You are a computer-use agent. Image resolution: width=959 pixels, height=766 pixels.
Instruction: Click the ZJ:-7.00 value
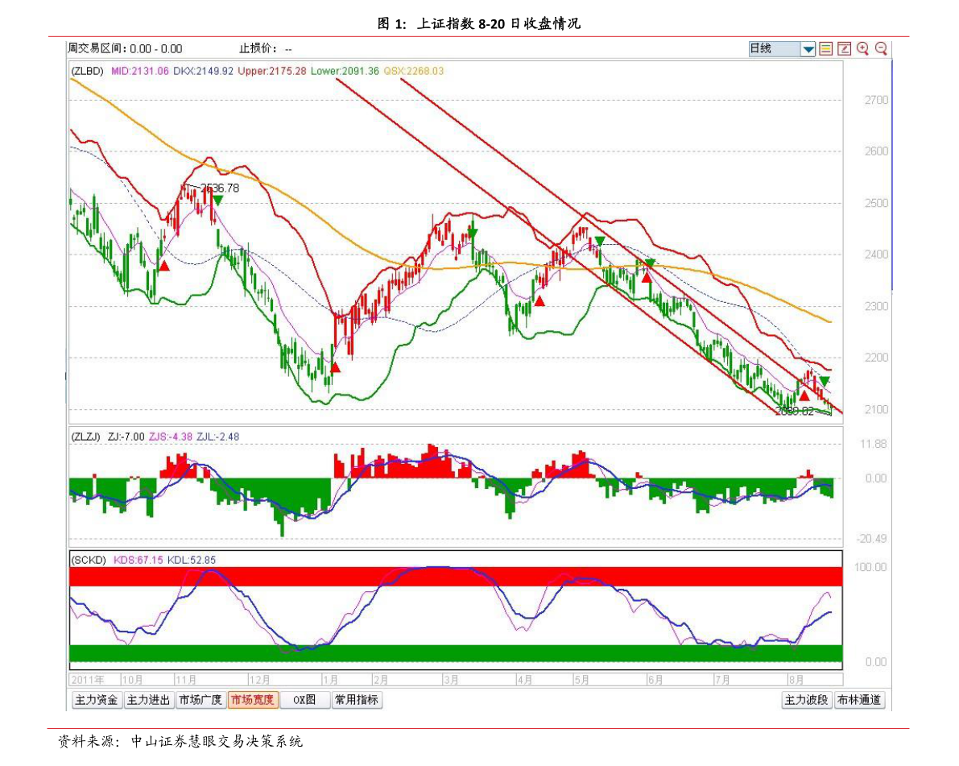126,437
